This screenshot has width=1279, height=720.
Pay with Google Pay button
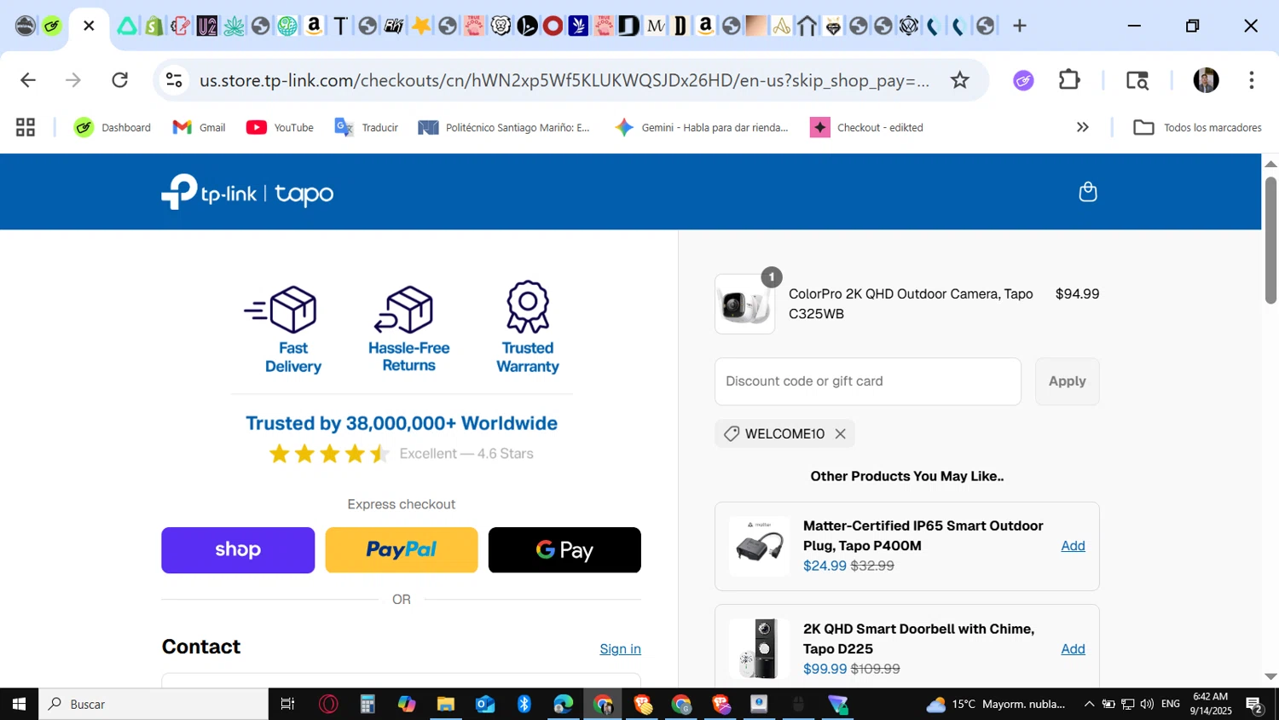[x=564, y=550]
